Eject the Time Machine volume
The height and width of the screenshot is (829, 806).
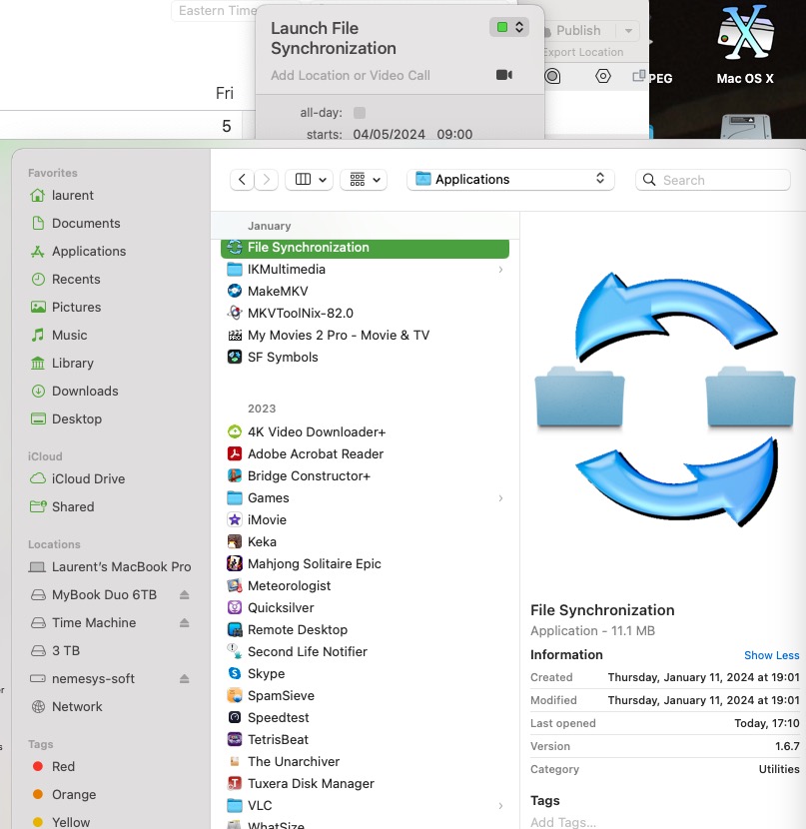[x=184, y=623]
